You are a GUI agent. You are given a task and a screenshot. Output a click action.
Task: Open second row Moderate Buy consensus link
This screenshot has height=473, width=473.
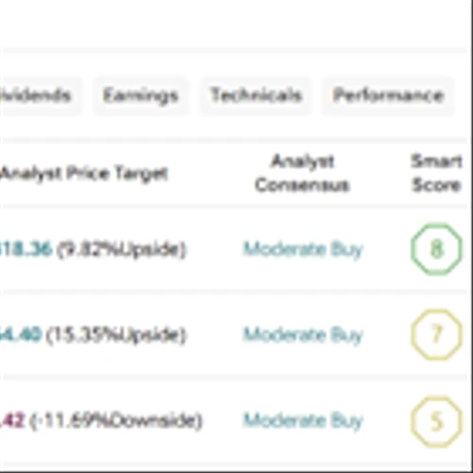(x=304, y=335)
